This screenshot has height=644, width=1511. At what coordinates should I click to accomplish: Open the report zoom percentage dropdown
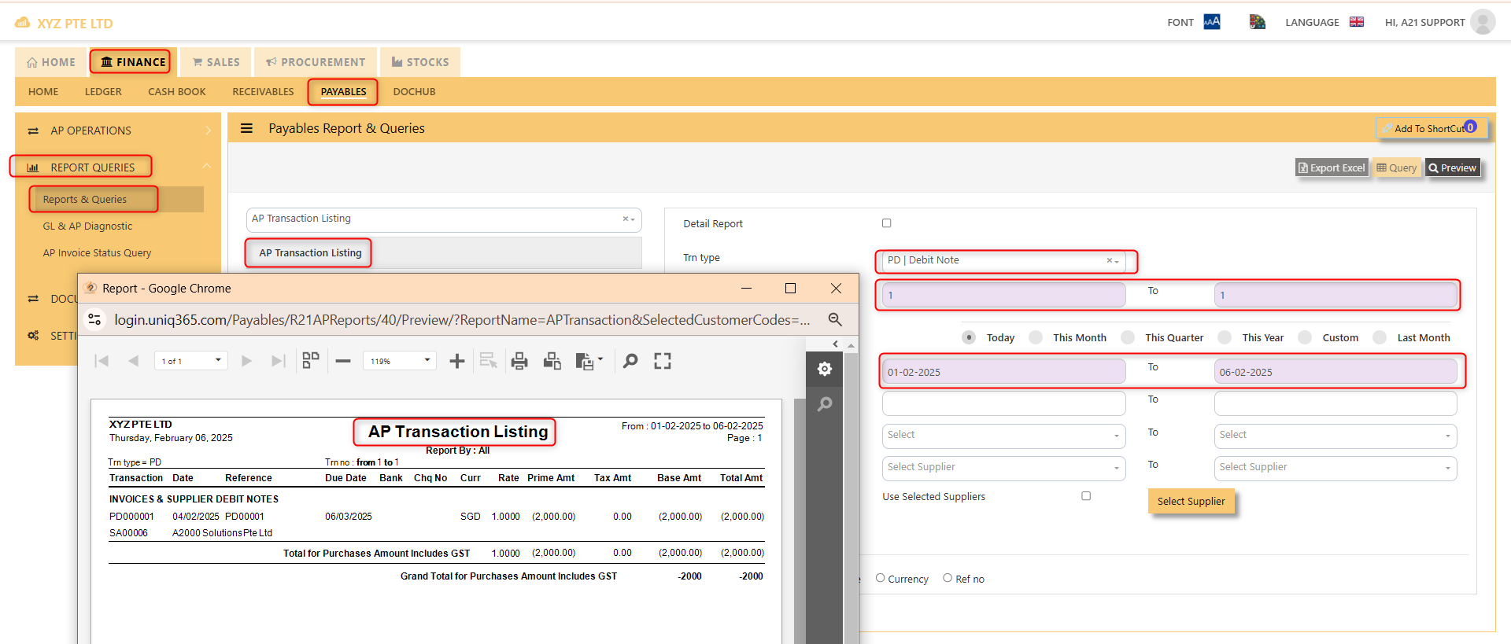399,361
